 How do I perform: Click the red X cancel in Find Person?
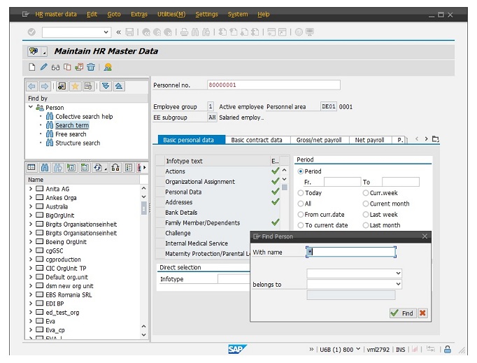coord(422,313)
